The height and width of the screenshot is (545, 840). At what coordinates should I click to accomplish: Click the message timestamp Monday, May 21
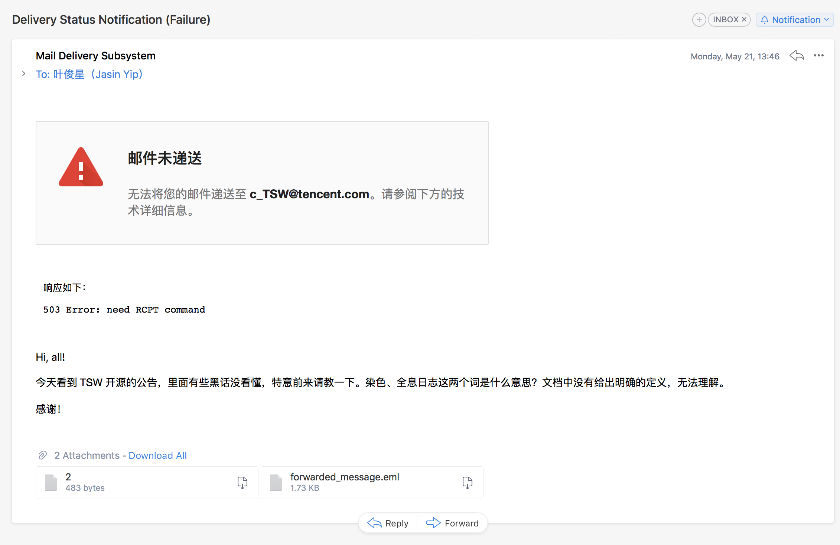tap(735, 56)
